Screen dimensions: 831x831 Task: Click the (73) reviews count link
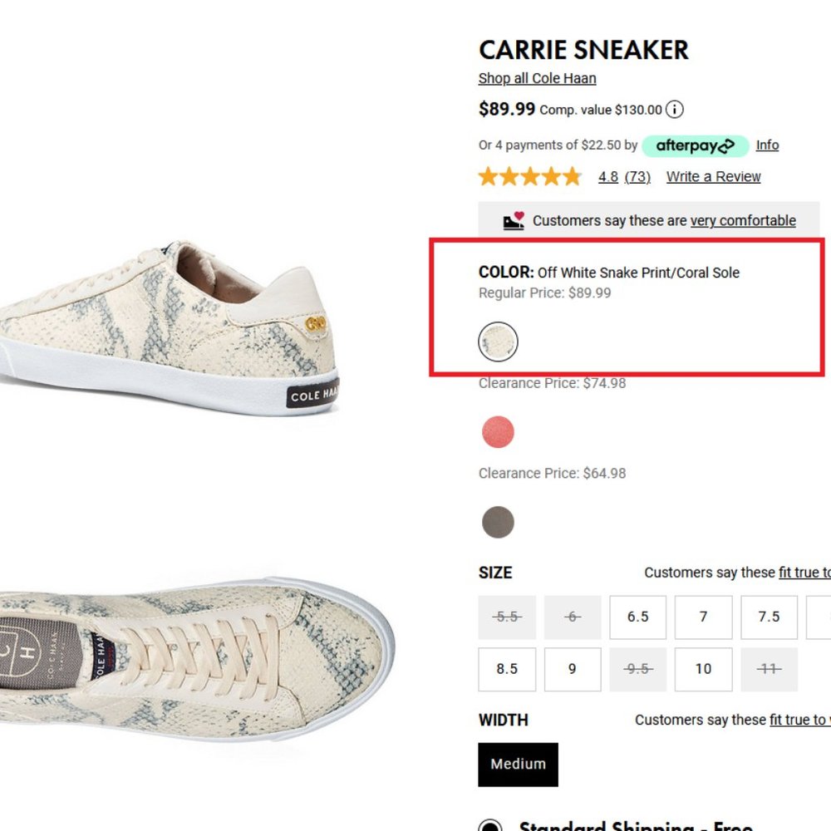pos(637,176)
